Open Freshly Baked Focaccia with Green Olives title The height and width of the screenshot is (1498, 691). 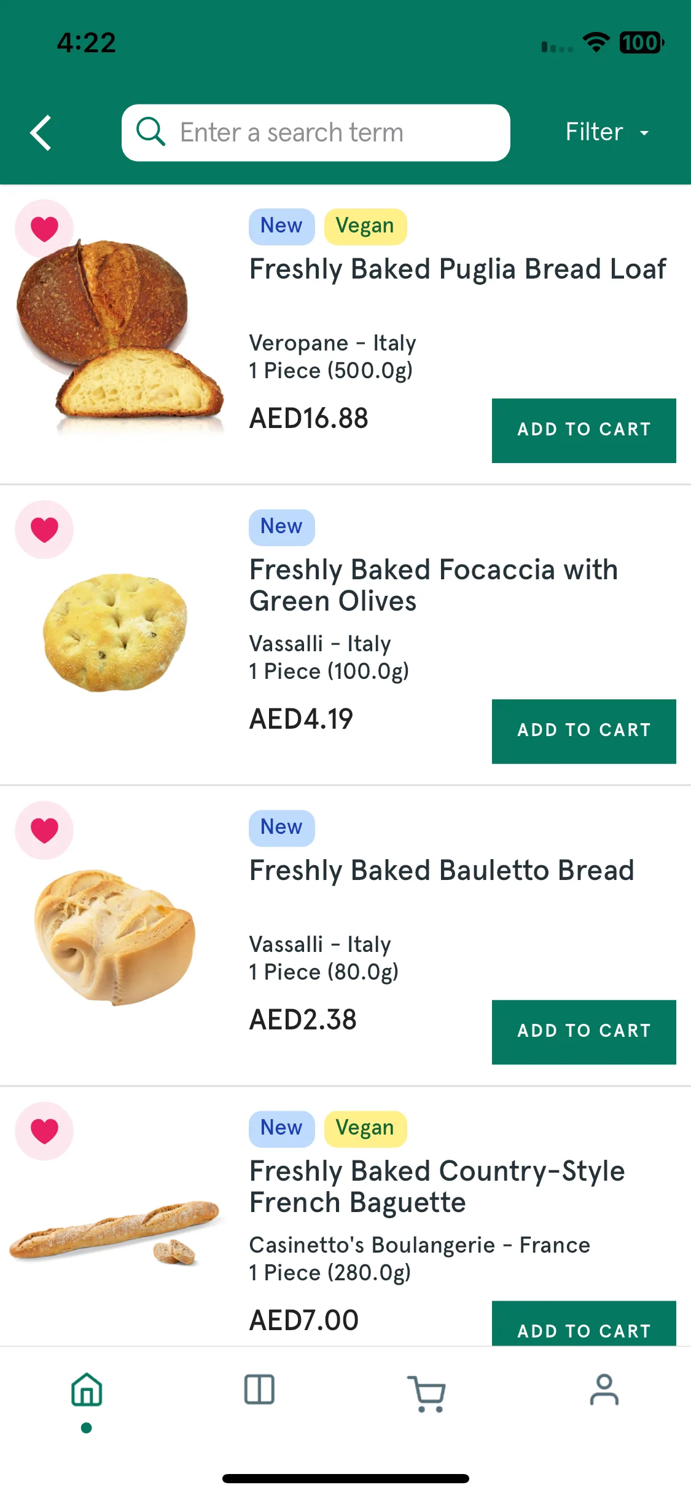(434, 585)
